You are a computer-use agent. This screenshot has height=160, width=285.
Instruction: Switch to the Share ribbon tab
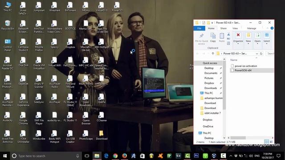(x=223, y=28)
